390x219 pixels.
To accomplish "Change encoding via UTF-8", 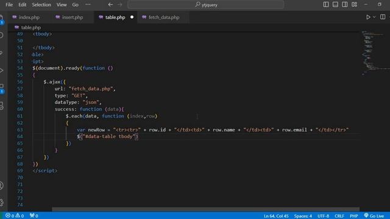I will tap(323, 216).
